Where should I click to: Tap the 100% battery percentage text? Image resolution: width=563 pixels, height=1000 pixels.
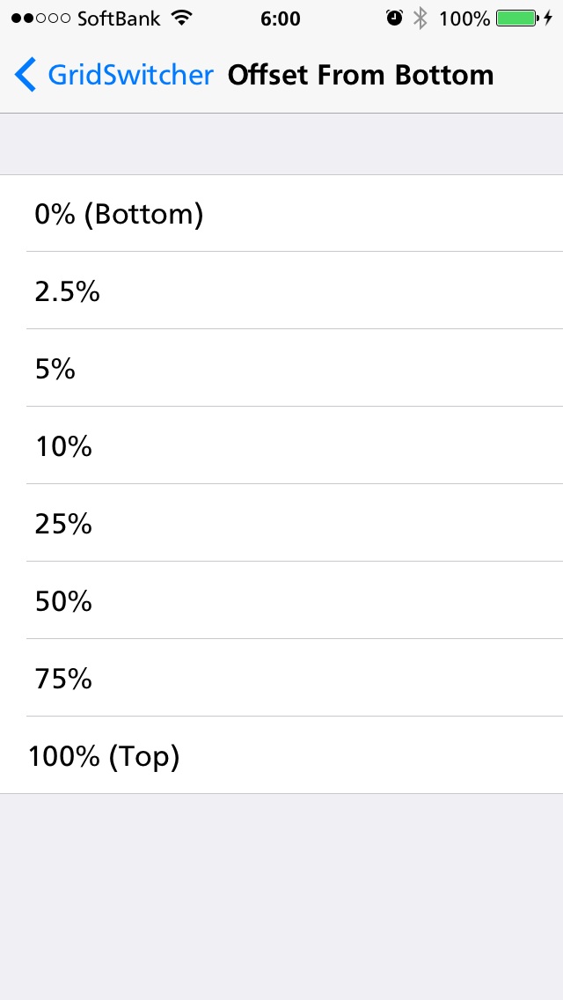point(464,18)
